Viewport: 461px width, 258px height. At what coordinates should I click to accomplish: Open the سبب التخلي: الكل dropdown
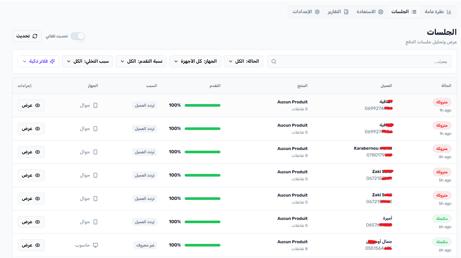(x=88, y=61)
